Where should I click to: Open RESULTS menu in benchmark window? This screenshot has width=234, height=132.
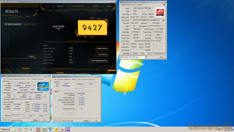tap(60, 6)
